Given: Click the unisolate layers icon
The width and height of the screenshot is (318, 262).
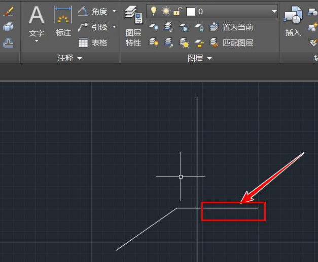Looking at the screenshot, I should [x=168, y=42].
